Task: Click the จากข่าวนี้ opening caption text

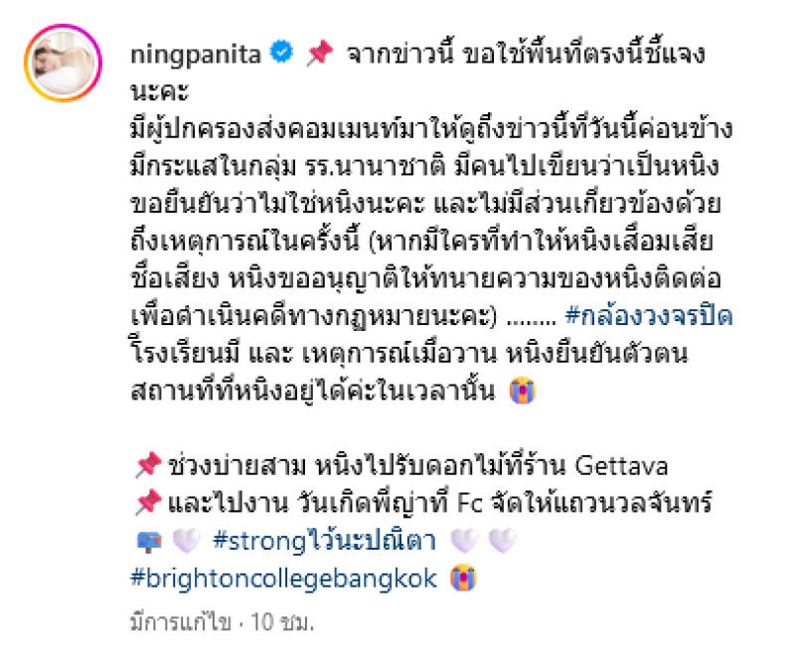Action: pos(400,54)
